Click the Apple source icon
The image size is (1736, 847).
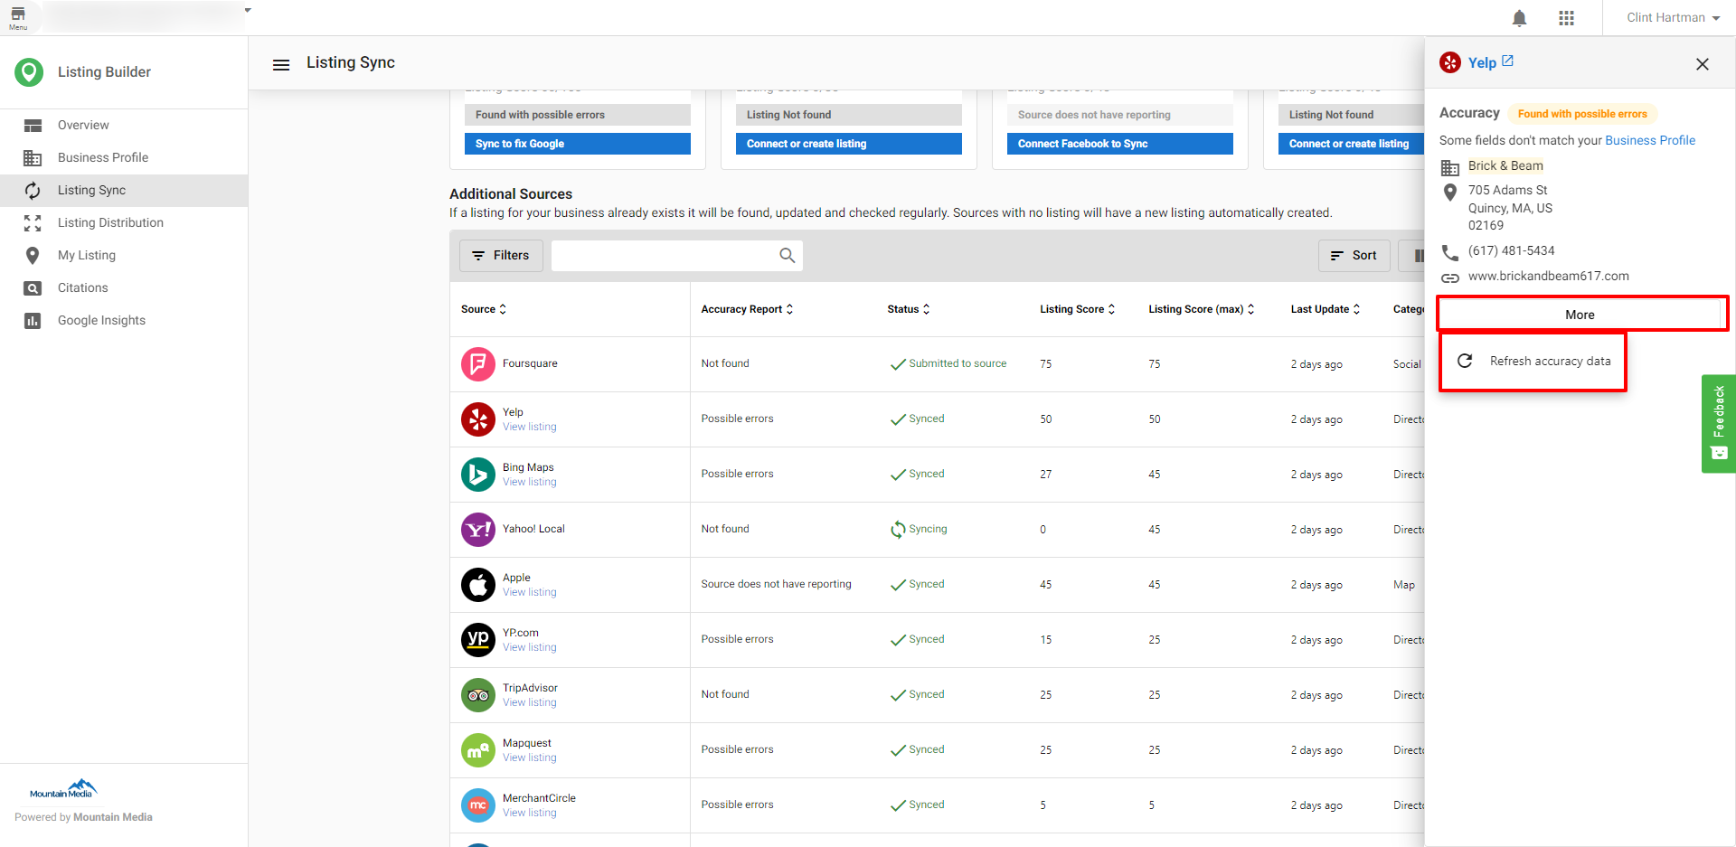(478, 584)
